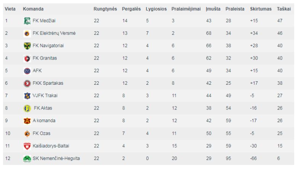Click the FK Elektrėnų Versmė crest icon

27,33
